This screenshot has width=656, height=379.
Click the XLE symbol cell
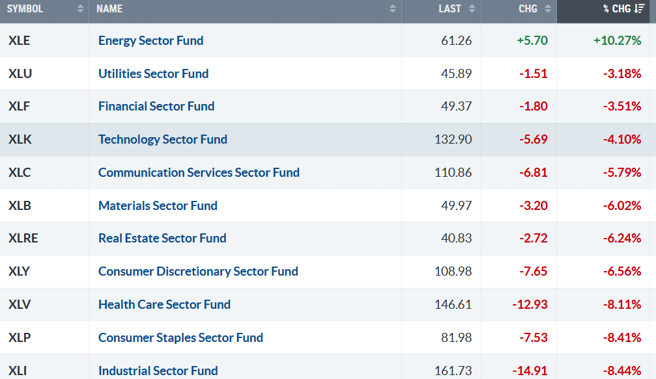(x=20, y=40)
